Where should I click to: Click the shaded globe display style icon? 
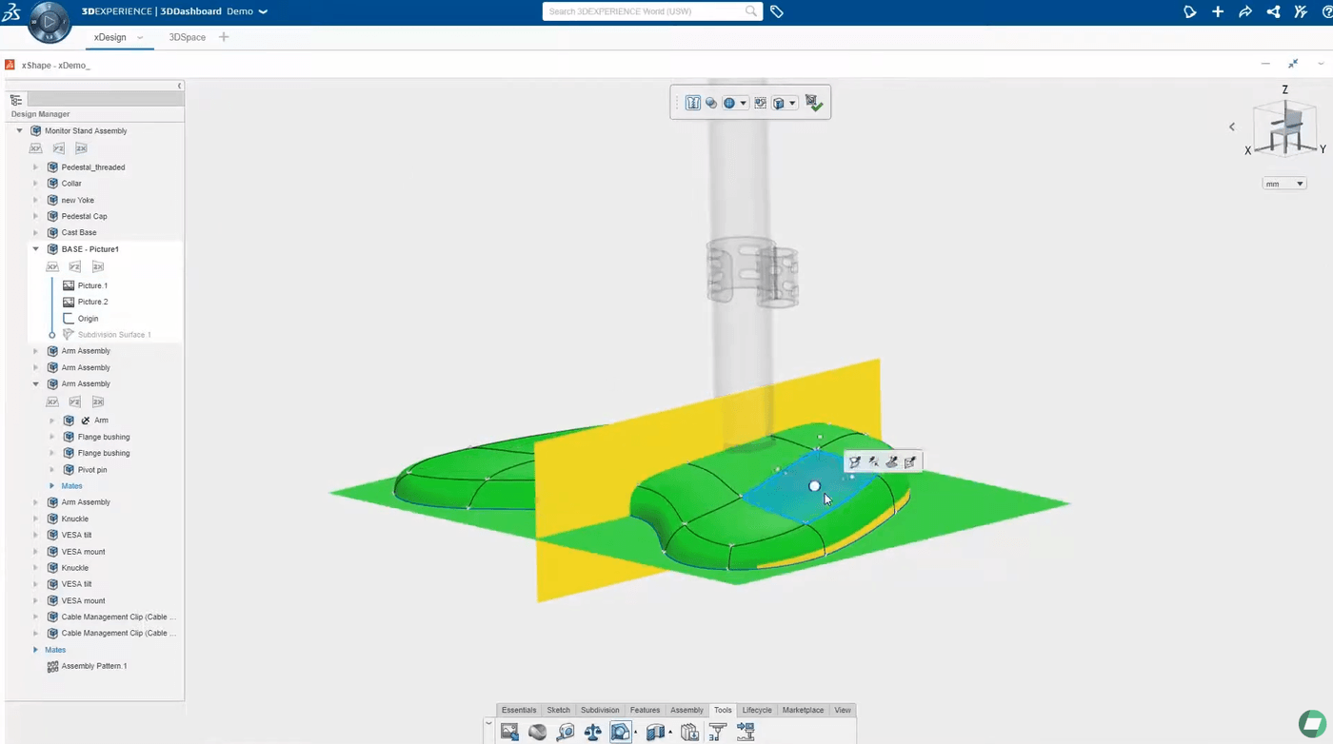(x=730, y=103)
